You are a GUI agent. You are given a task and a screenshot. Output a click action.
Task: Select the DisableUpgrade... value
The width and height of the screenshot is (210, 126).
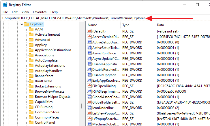pyautogui.click(x=106, y=75)
